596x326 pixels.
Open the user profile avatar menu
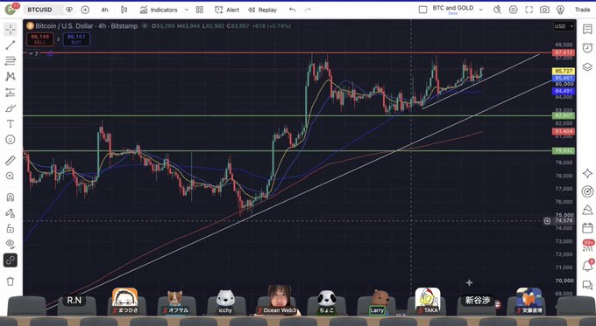click(11, 10)
